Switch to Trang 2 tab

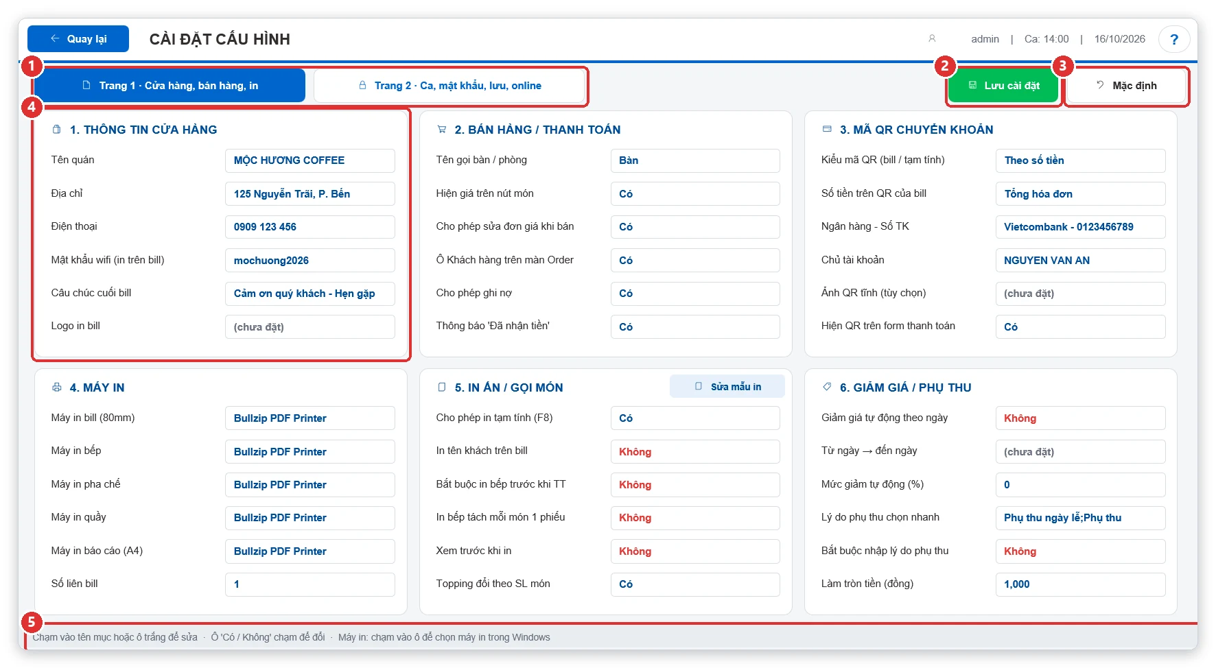coord(449,86)
